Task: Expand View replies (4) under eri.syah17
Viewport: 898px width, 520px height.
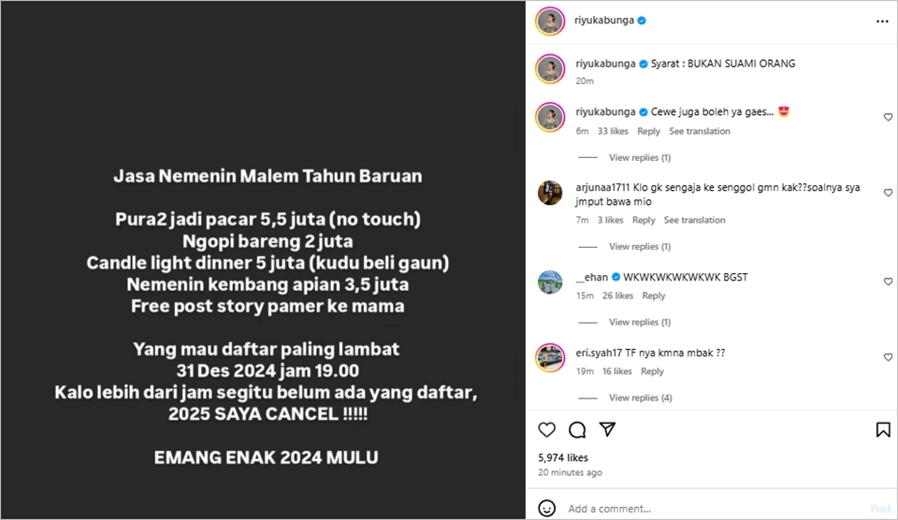Action: (640, 397)
